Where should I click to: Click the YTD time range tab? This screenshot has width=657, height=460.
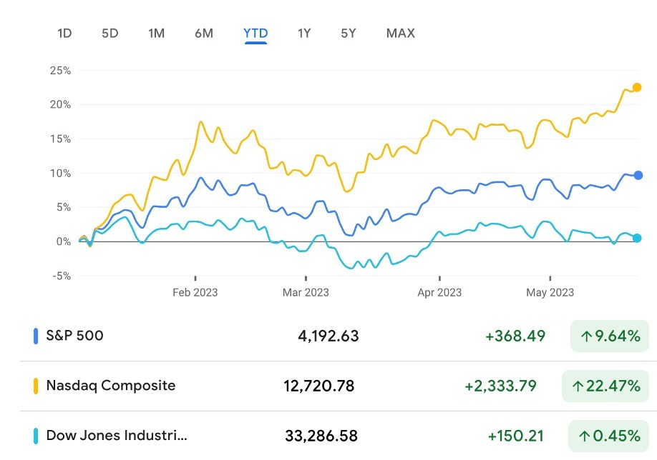(x=255, y=33)
